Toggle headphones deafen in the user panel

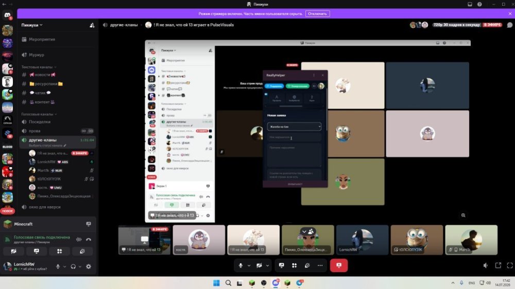(x=73, y=267)
